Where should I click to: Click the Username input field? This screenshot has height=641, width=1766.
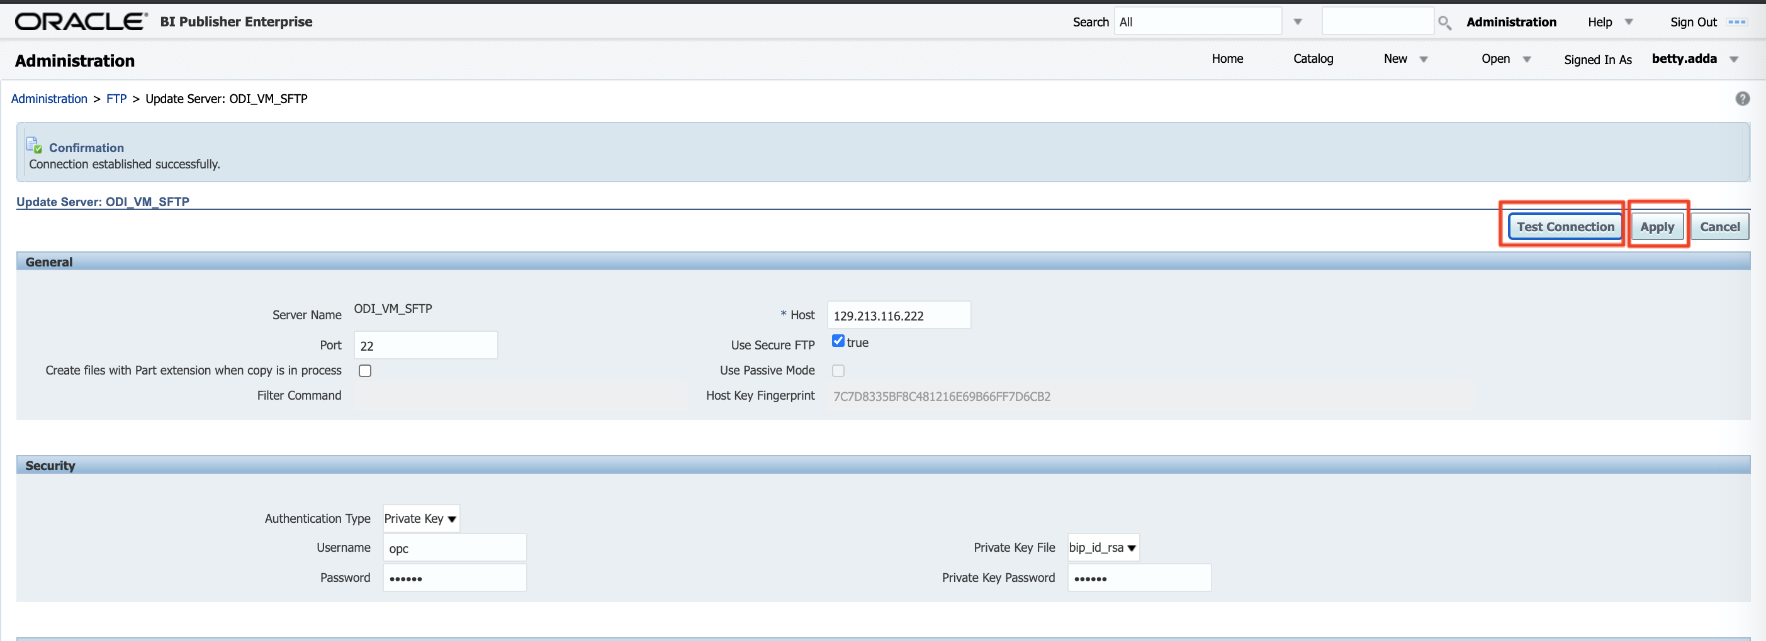click(x=454, y=548)
